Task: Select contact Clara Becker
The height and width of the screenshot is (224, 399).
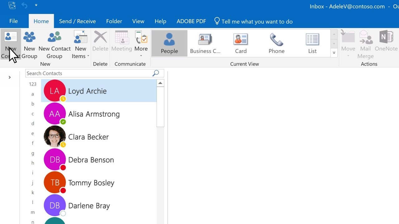Action: 99,137
